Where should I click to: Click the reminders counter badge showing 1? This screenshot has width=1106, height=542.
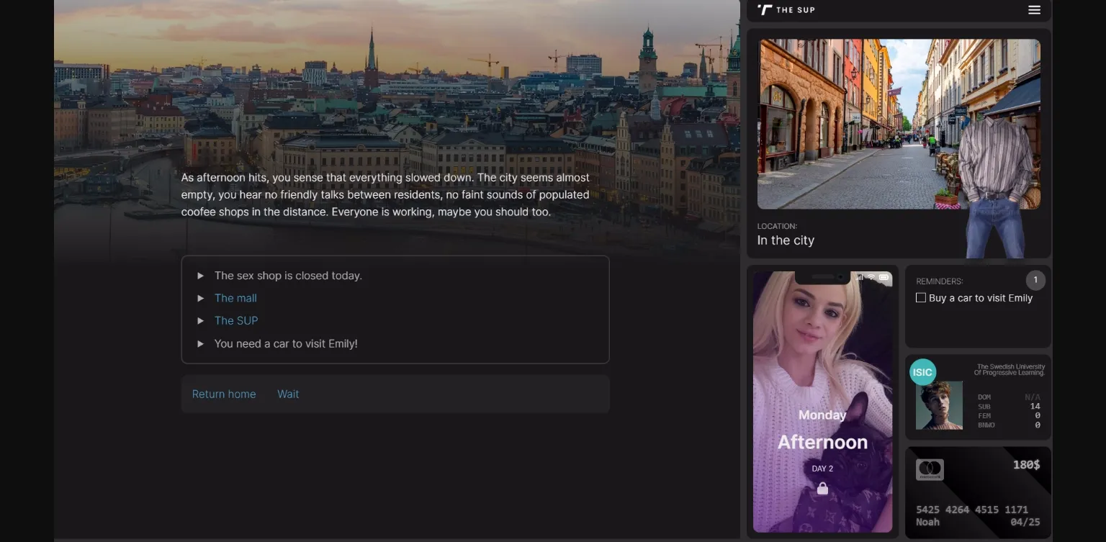point(1035,280)
